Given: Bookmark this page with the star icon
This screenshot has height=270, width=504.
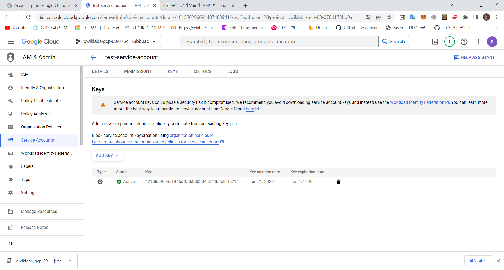Looking at the screenshot, I should 389,17.
